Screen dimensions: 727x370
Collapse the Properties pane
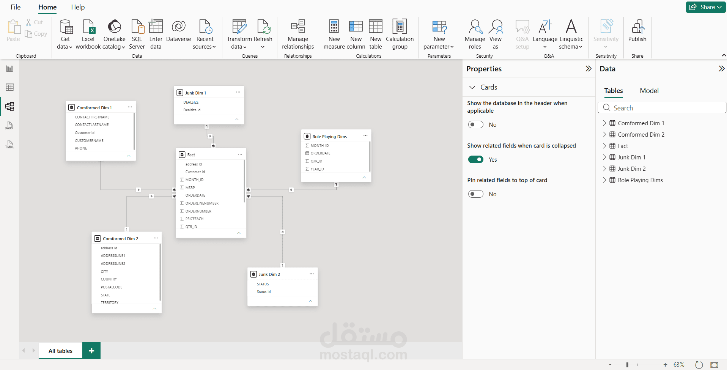coord(588,69)
